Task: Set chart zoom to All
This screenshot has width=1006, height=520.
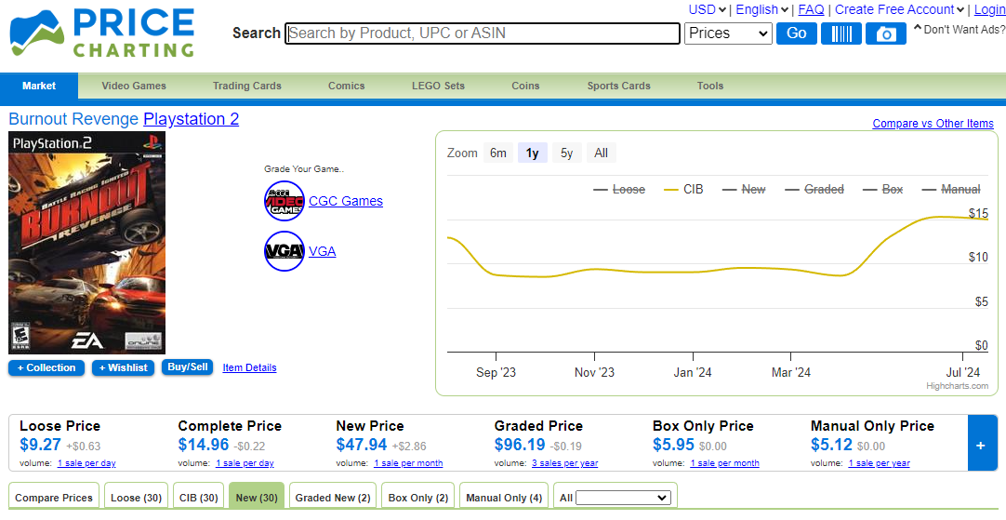Action: tap(602, 153)
